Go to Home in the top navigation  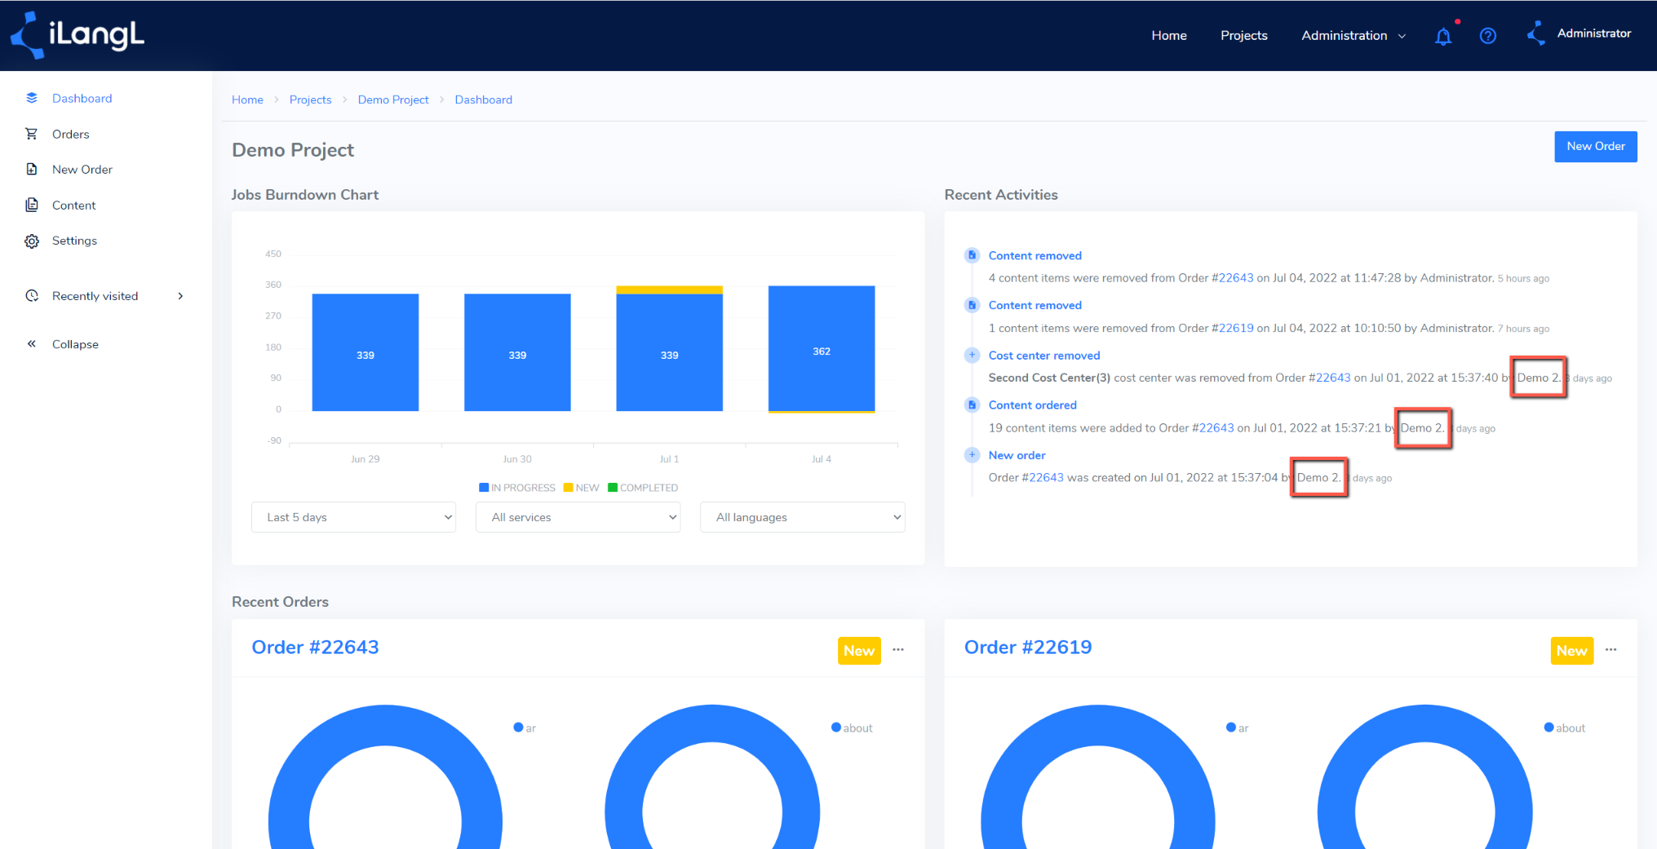[x=1169, y=36]
